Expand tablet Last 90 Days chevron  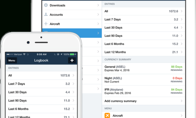click(181, 36)
